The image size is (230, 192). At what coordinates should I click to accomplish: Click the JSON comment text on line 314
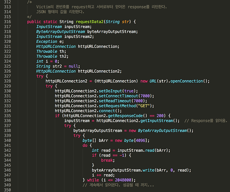[60, 12]
